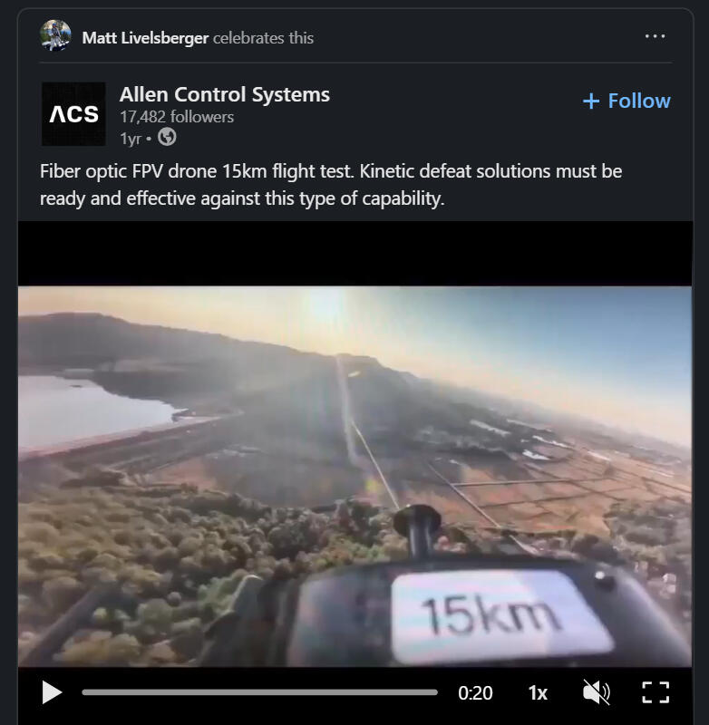This screenshot has width=709, height=725.
Task: Click the 0:20 video duration label
Action: (475, 692)
